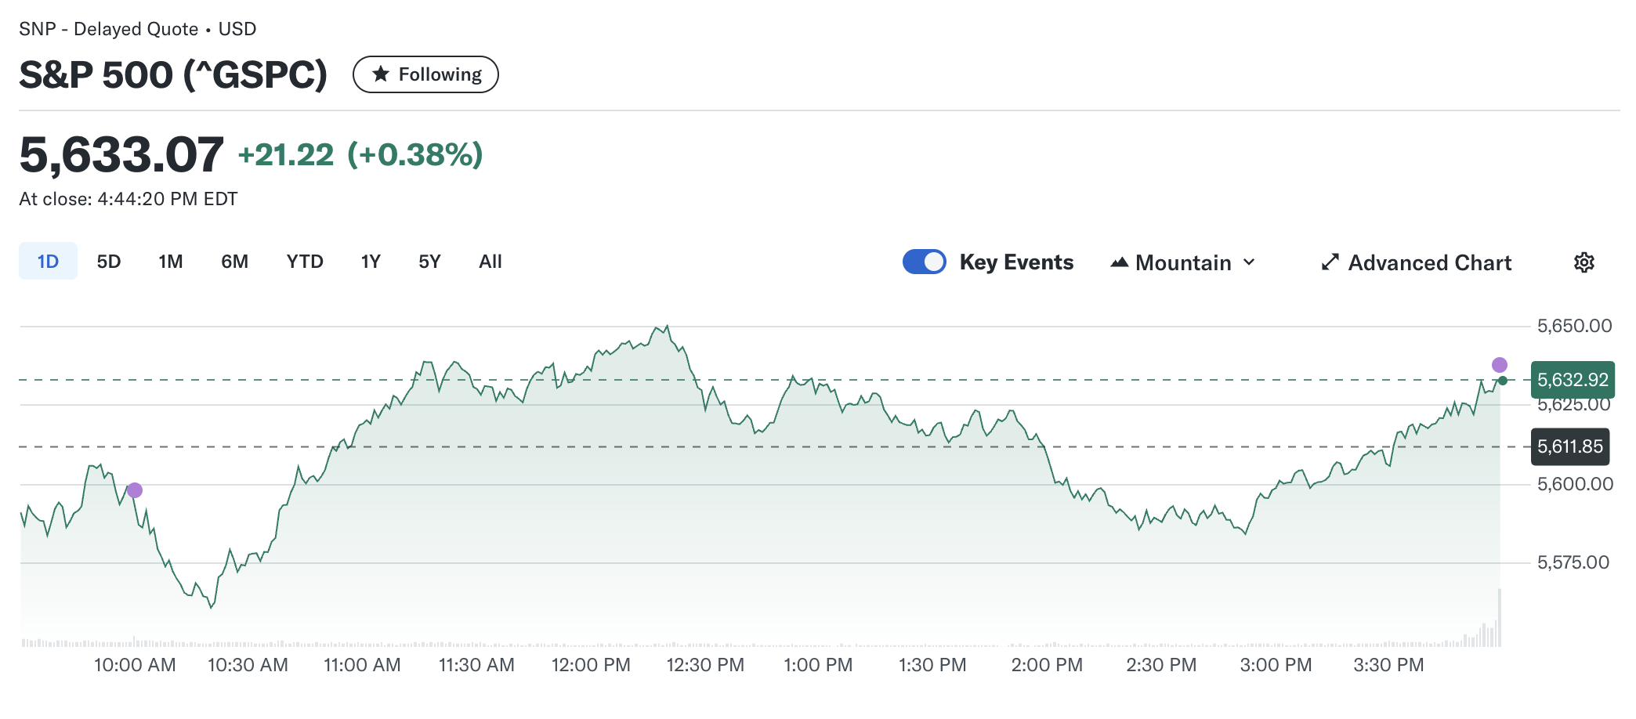Toggle Key Events switch off
This screenshot has width=1636, height=719.
(925, 262)
